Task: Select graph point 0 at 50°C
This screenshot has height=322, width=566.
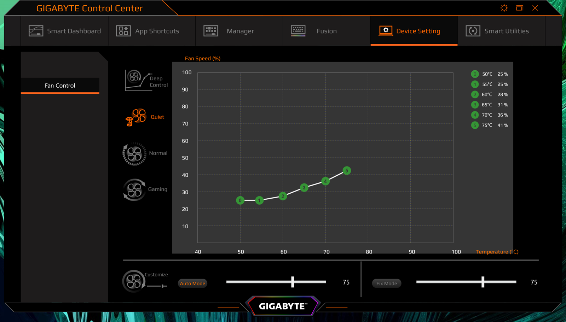Action: click(240, 200)
